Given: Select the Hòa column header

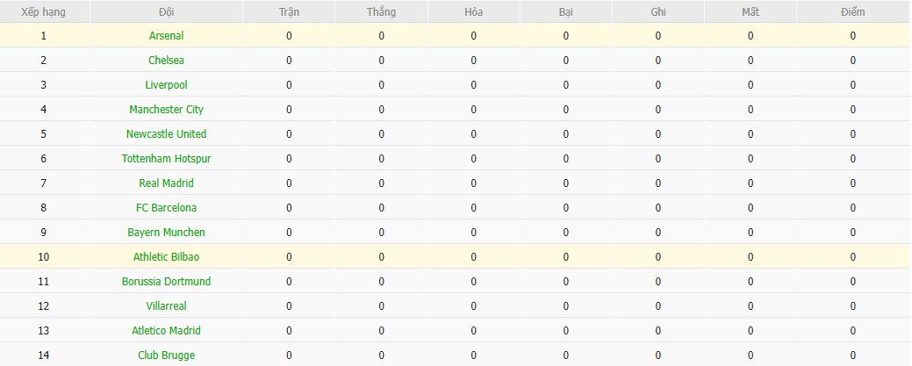Looking at the screenshot, I should pos(474,12).
